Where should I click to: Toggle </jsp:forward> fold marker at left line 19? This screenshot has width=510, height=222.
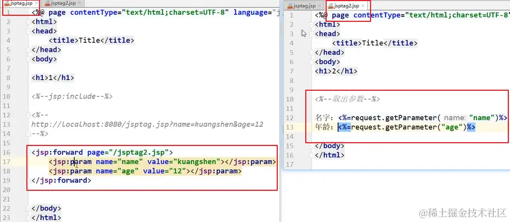[29, 180]
